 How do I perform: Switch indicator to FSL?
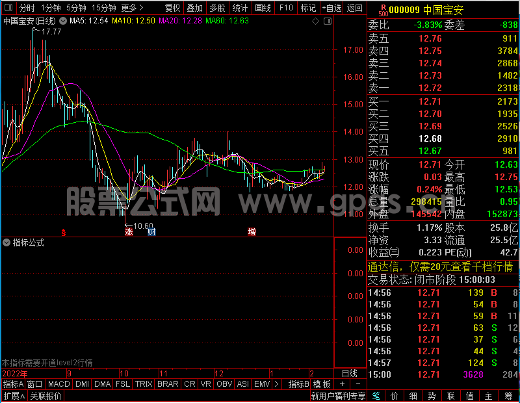click(123, 384)
